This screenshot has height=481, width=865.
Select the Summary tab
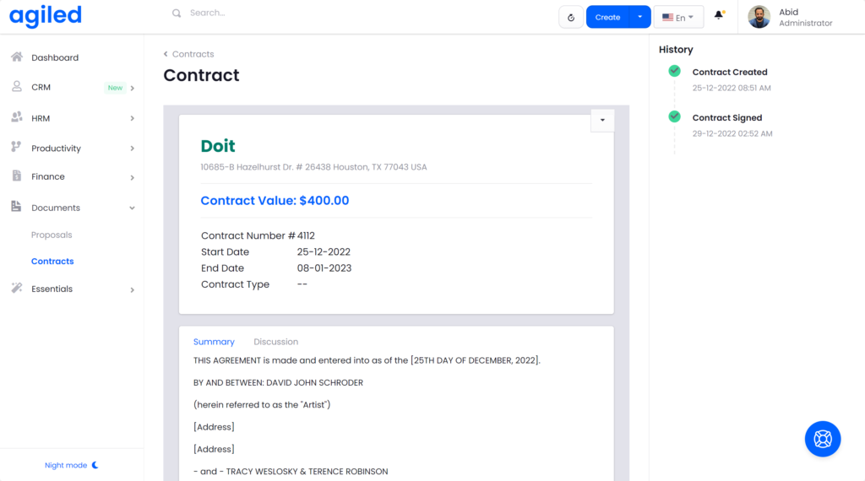[214, 342]
